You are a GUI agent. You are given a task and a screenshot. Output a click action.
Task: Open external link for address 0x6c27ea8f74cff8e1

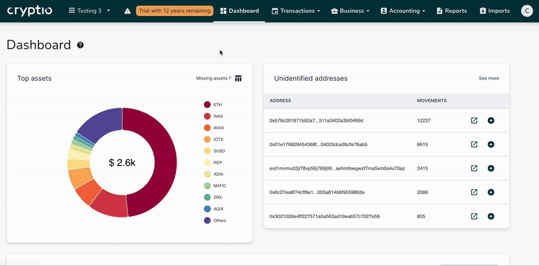tap(474, 192)
